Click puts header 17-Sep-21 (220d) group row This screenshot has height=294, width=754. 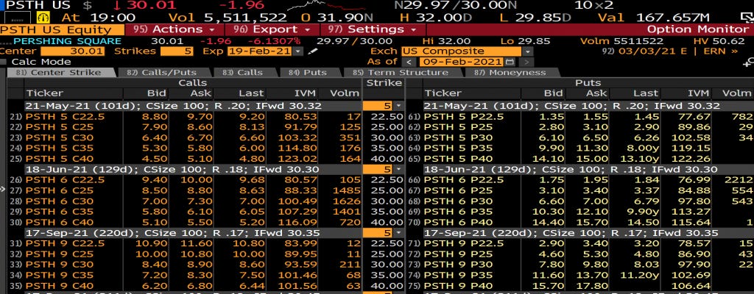click(x=588, y=233)
